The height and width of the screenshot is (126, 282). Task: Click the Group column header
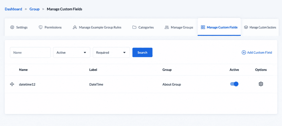coord(167,70)
